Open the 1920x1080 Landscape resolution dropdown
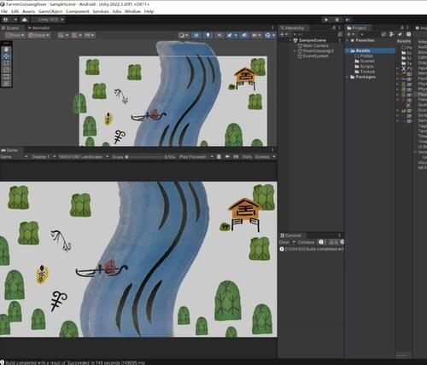427x365 pixels. pyautogui.click(x=83, y=157)
